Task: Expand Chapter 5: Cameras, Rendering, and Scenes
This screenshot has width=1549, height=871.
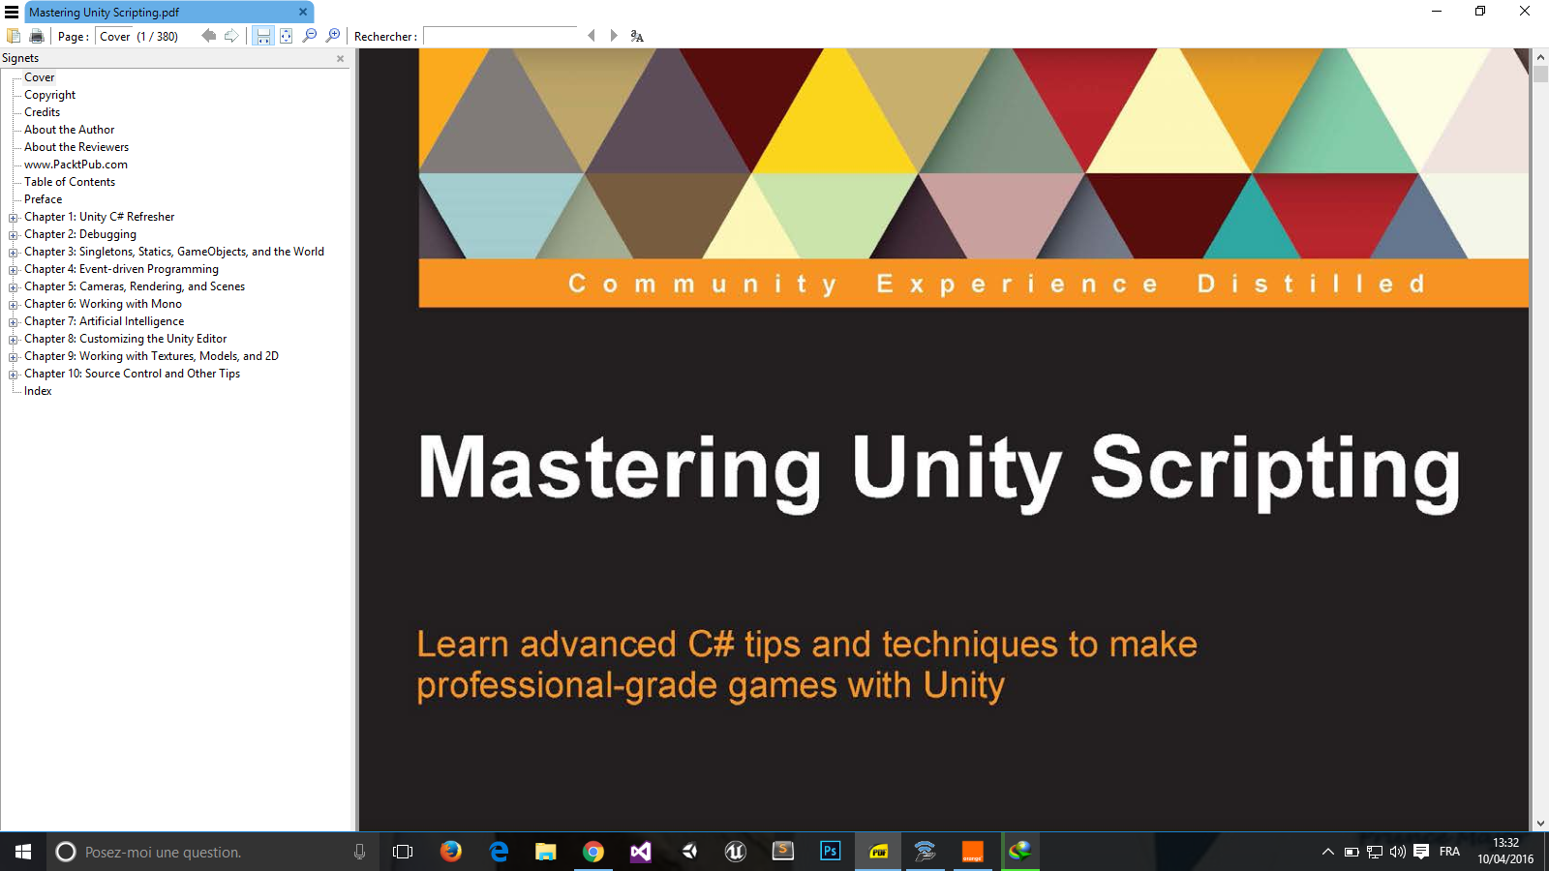Action: click(x=14, y=287)
